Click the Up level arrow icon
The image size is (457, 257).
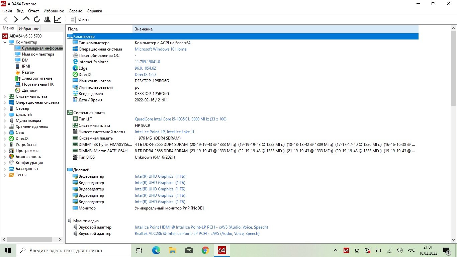click(26, 19)
